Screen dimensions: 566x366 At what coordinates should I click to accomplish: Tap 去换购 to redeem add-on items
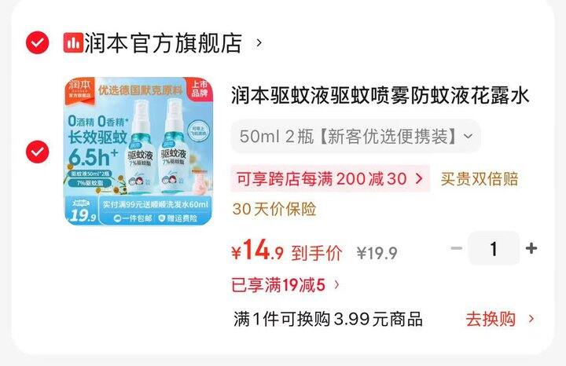click(x=491, y=319)
